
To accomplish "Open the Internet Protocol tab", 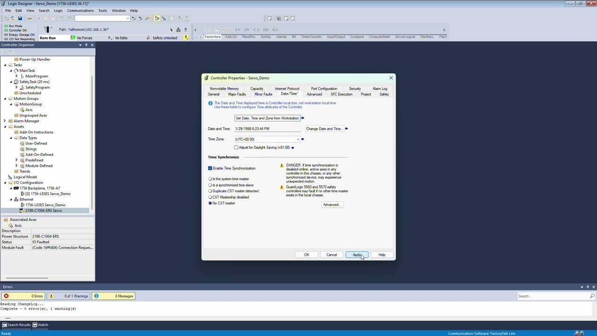I will pos(287,89).
